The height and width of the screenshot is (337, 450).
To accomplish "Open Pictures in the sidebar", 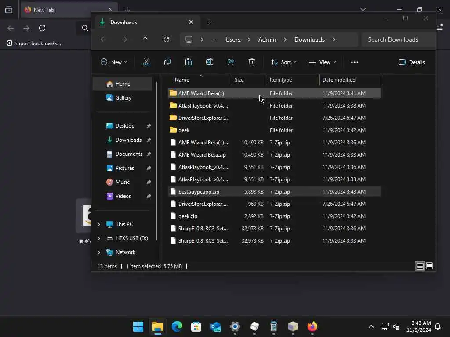I will 125,168.
